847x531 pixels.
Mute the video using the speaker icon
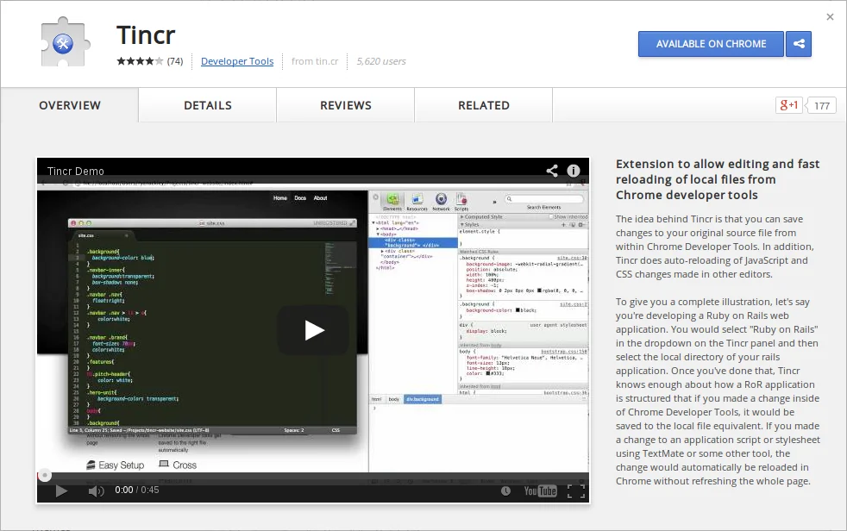click(x=96, y=491)
